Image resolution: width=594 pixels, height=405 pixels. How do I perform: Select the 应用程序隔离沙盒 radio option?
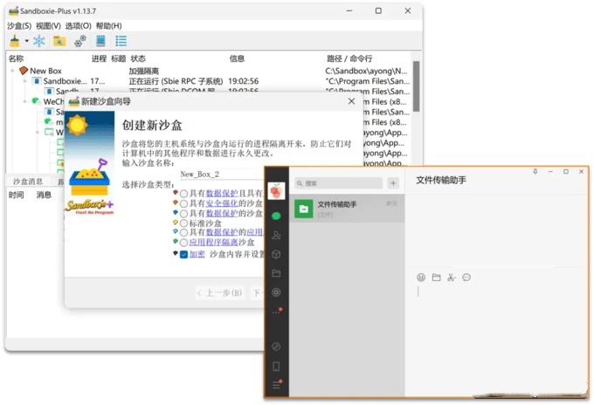click(x=183, y=243)
